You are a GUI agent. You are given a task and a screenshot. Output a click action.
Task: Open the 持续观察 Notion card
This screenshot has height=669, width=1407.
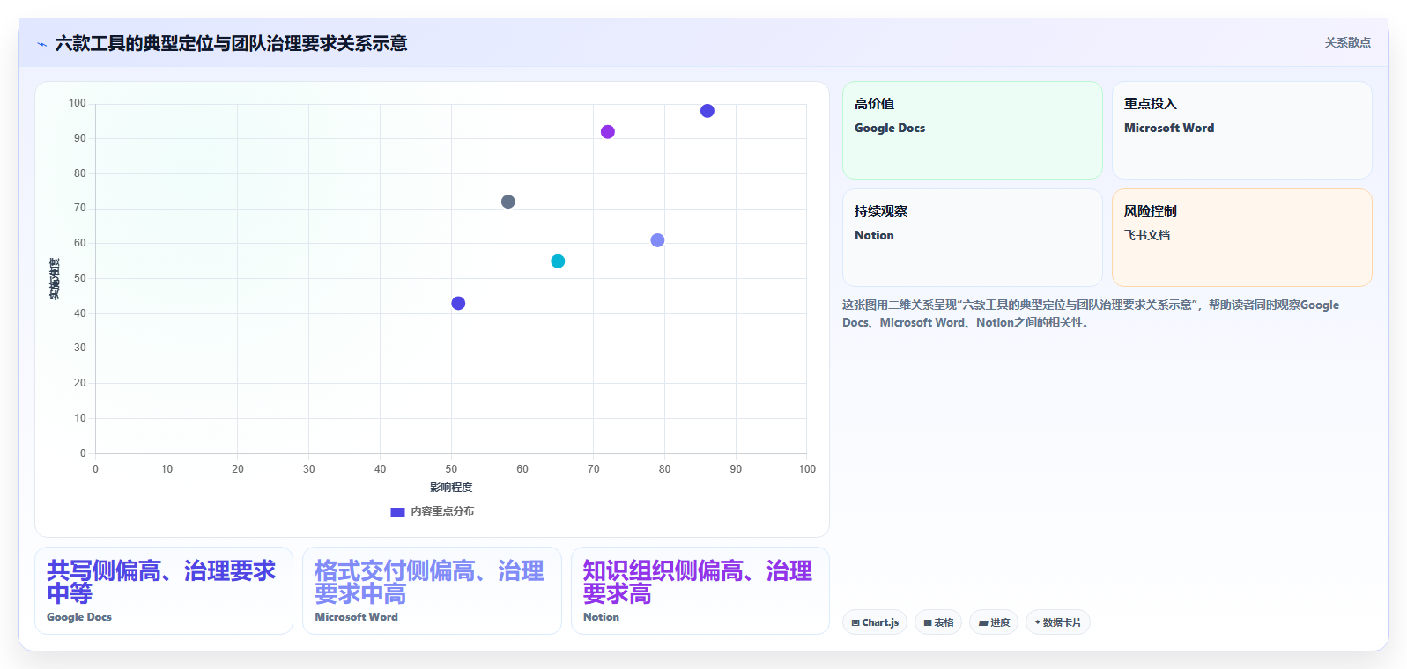tap(972, 238)
